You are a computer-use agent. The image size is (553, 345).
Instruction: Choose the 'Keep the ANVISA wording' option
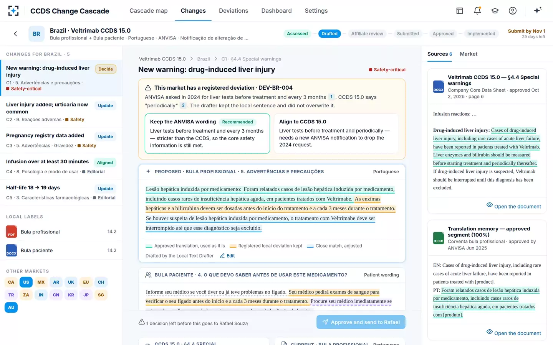pos(207,133)
